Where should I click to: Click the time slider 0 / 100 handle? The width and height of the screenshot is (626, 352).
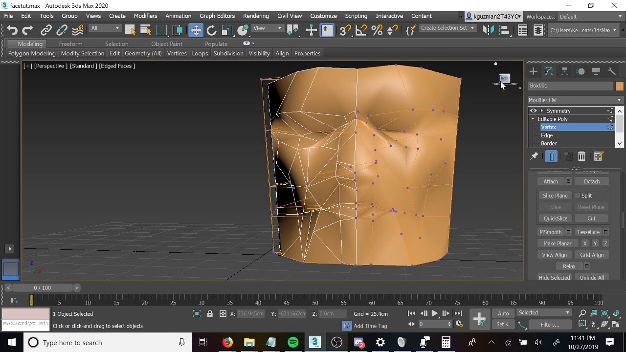42,288
